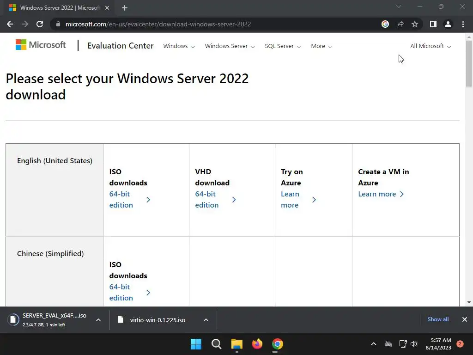
Task: Click the browser forward arrow
Action: point(25,24)
